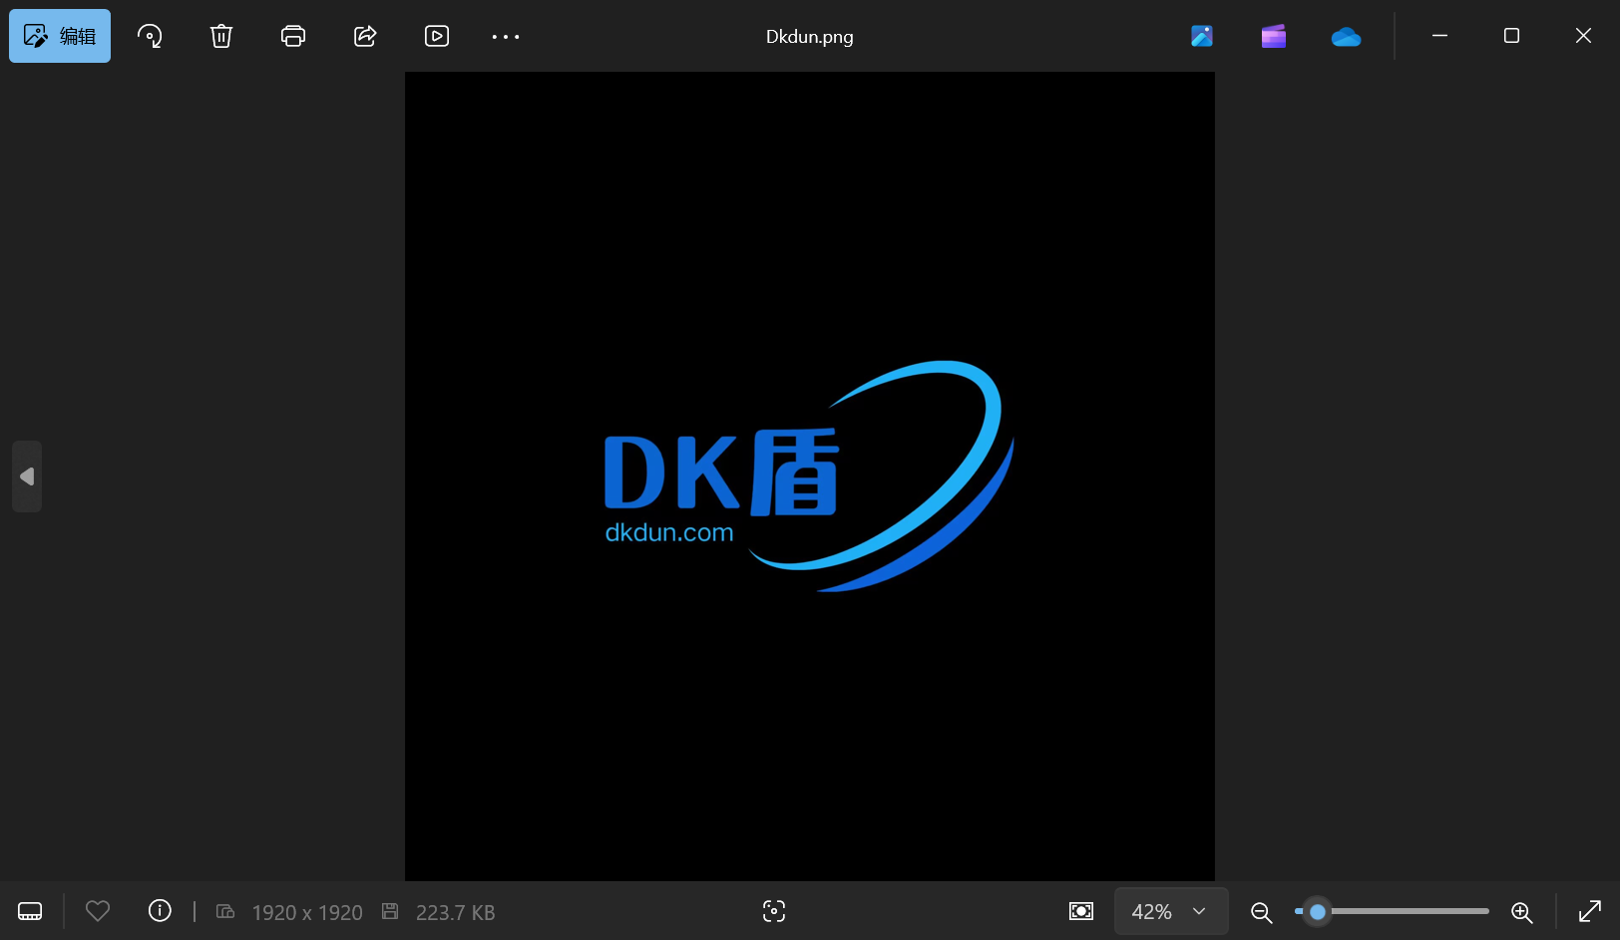Enter full screen with the expand arrows icon
1620x940 pixels.
pyautogui.click(x=1590, y=911)
